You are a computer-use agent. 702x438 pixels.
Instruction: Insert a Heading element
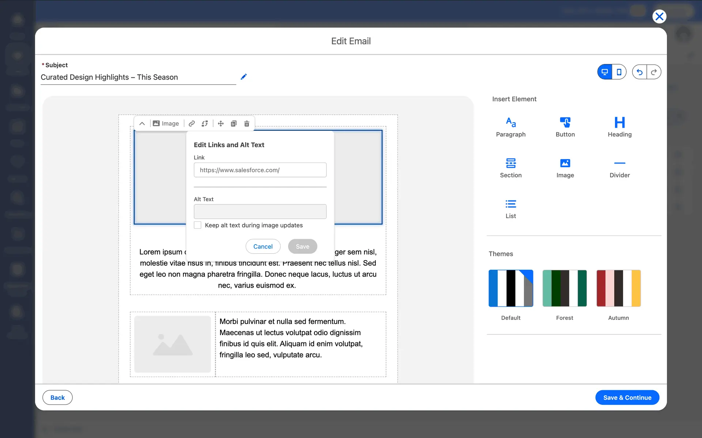point(619,127)
